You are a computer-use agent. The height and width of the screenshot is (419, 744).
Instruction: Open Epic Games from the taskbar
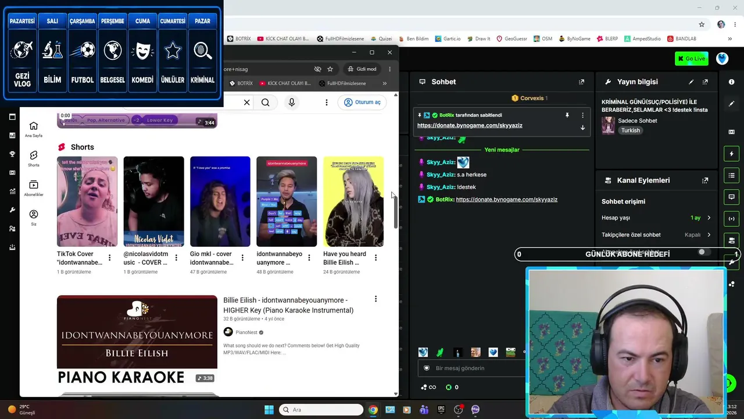pos(441,410)
